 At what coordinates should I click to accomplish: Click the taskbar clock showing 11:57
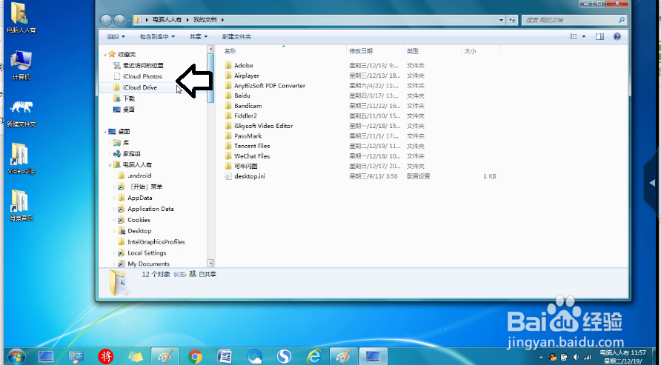[623, 357]
